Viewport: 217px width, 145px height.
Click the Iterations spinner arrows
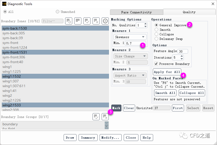(181, 58)
